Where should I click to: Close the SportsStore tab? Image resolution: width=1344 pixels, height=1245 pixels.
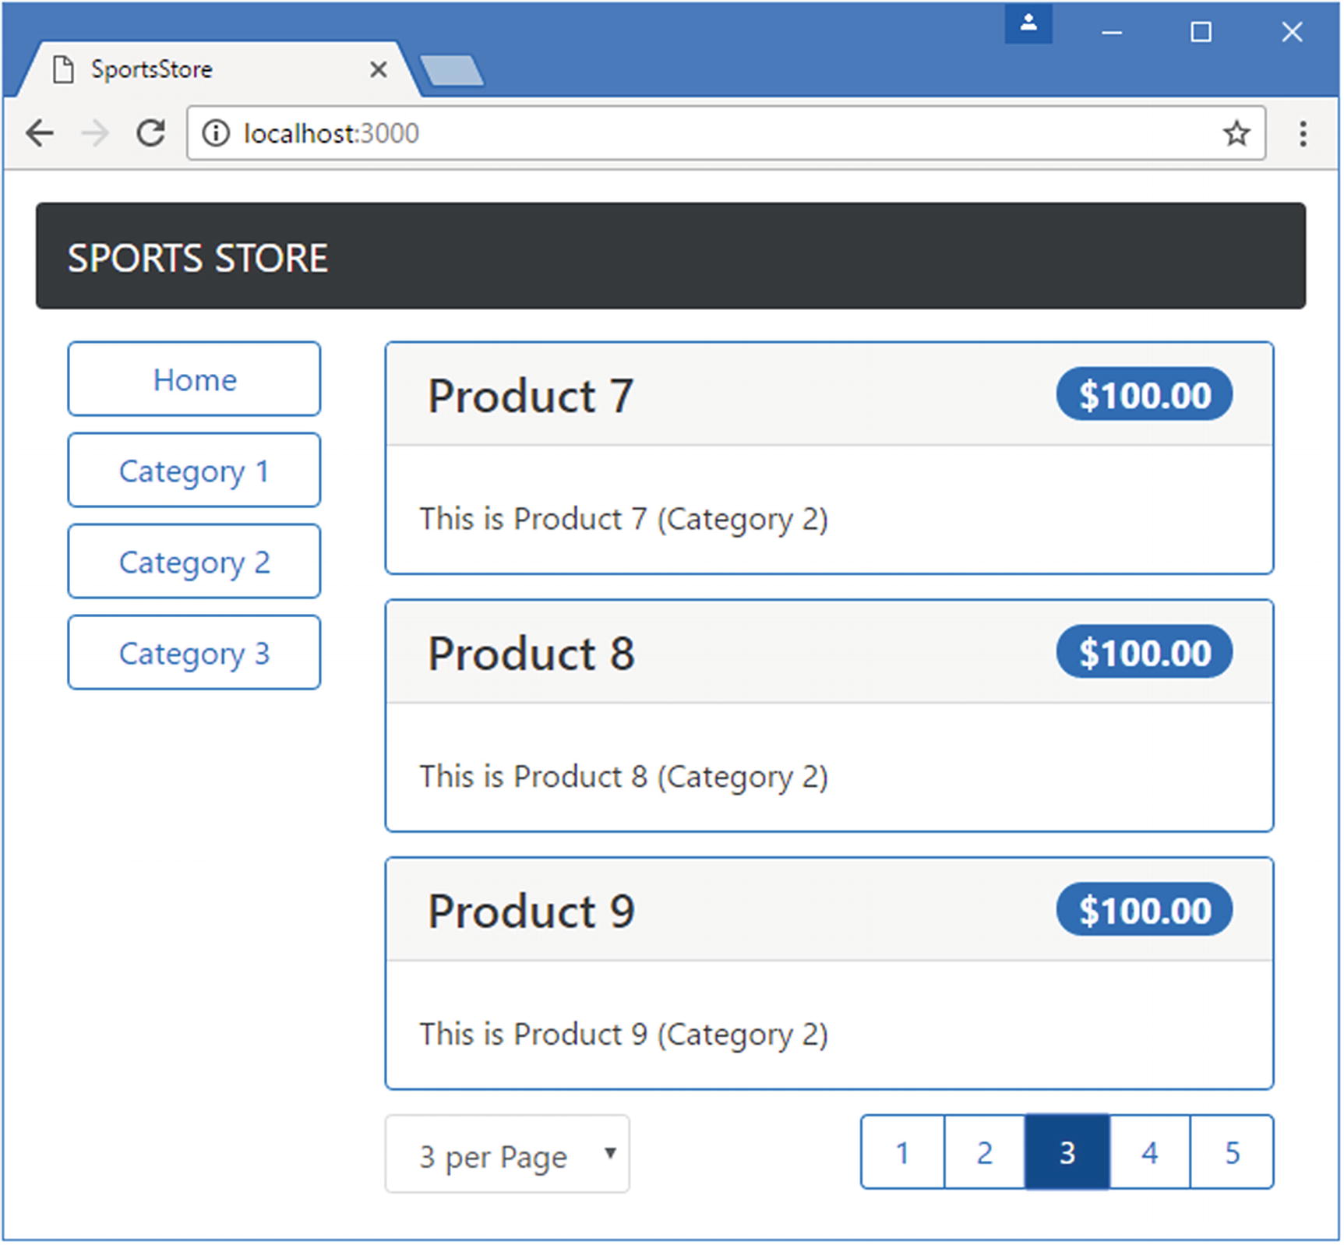coord(379,69)
